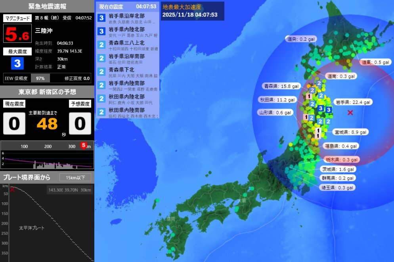The height and width of the screenshot is (262, 394).
Task: Click the 道東: 0.5 gal acceleration label
Action: 375,62
